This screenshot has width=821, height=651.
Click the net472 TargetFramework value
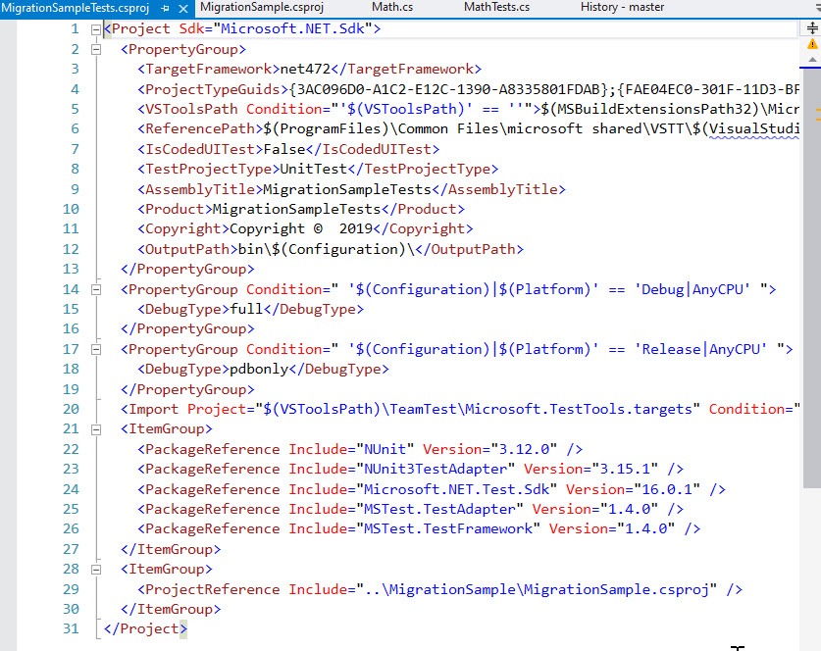coord(303,69)
